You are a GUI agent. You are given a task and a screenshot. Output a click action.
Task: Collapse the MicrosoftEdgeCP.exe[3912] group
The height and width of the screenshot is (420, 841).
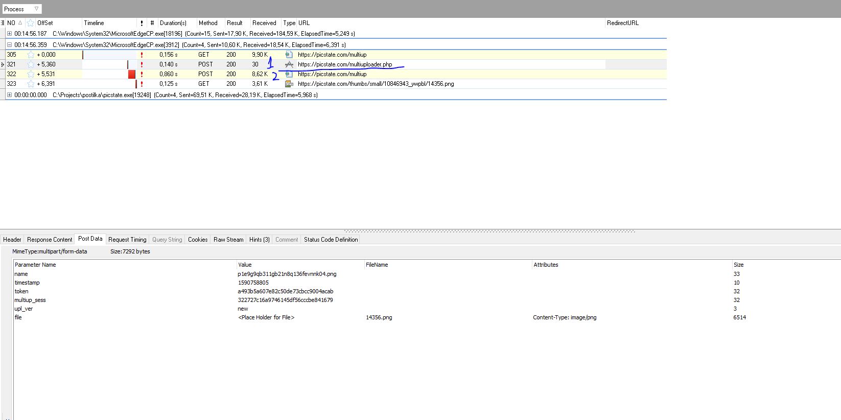pyautogui.click(x=9, y=45)
